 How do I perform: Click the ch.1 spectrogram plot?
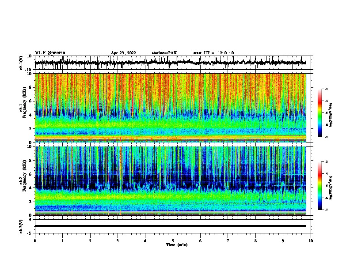coord(171,108)
